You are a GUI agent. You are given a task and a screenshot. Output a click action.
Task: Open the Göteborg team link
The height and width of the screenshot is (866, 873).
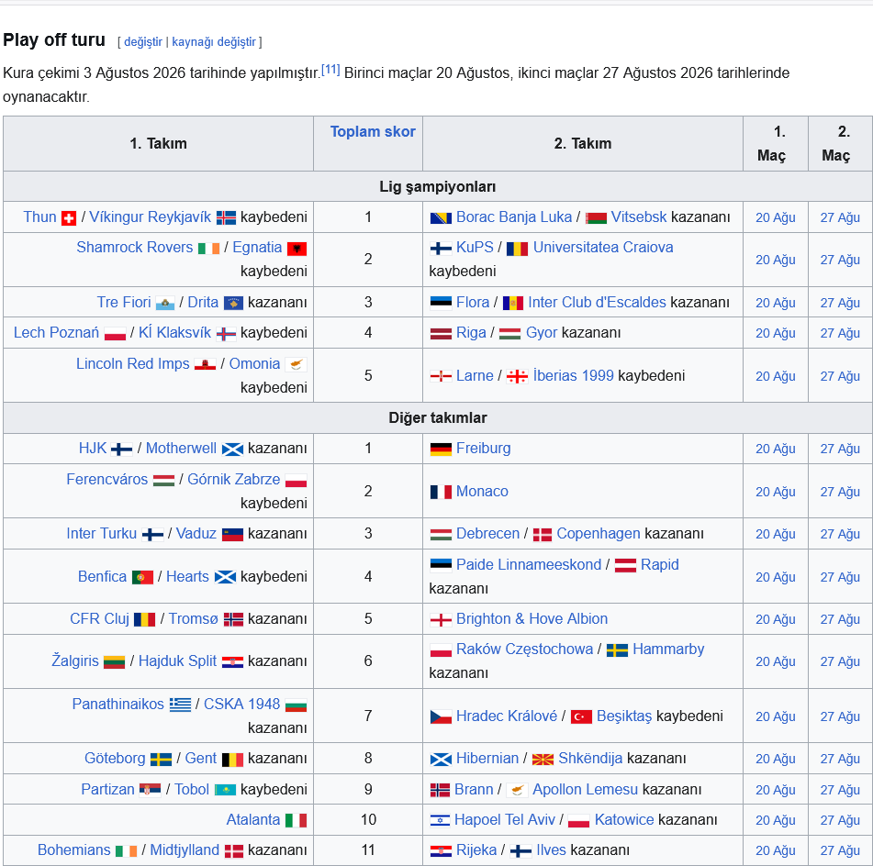coord(115,758)
